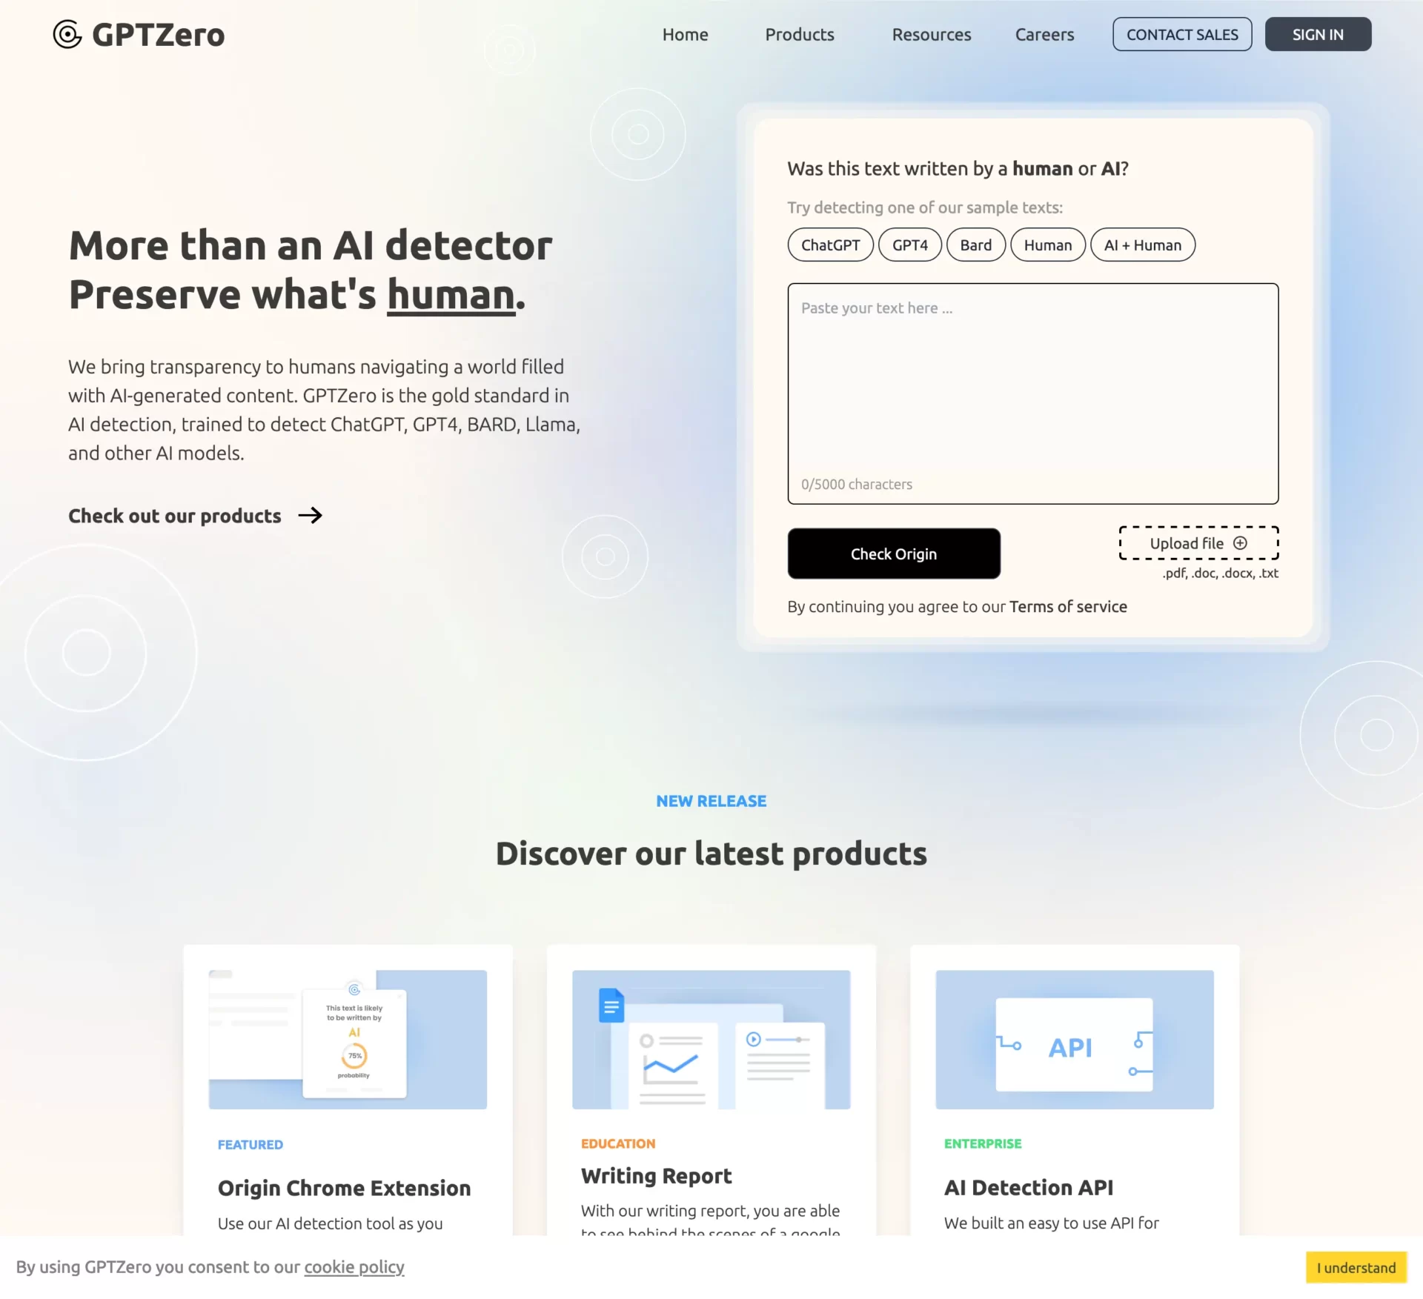Screen dimensions: 1423x1299
Task: Select the ChatGPT sample text chip
Action: click(830, 245)
